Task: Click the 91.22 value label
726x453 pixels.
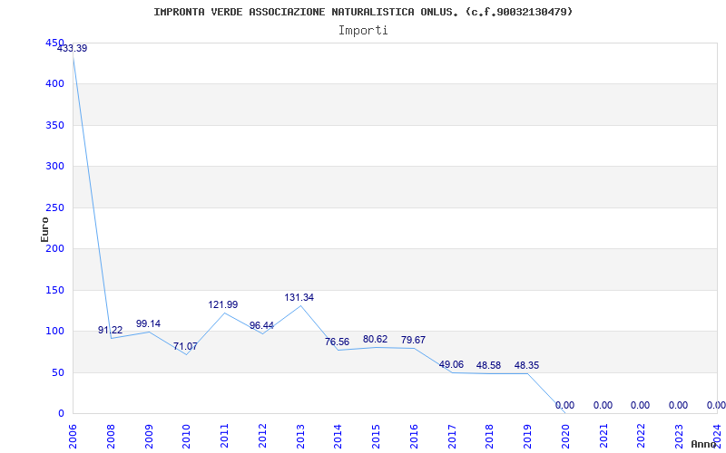Action: pyautogui.click(x=111, y=330)
